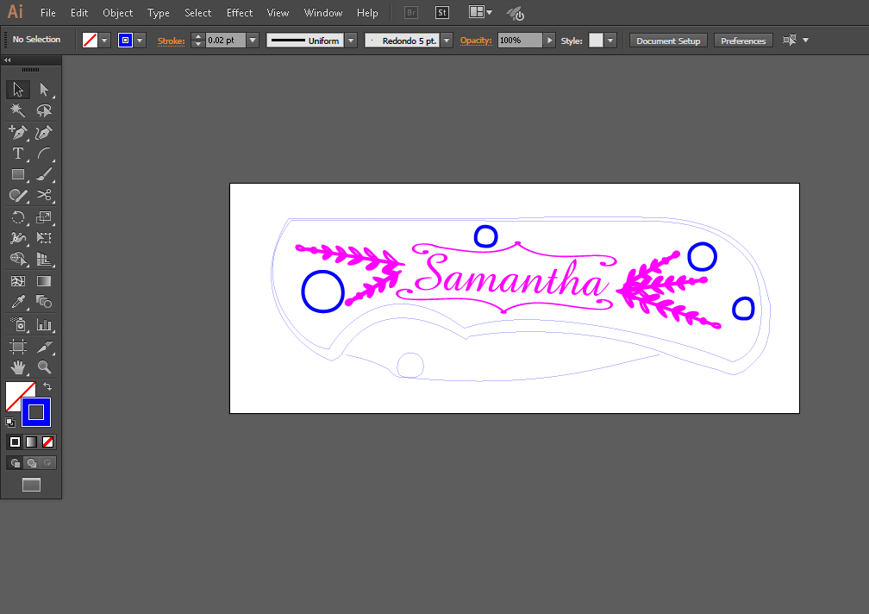Switch paint mode to Gradient

tap(32, 442)
